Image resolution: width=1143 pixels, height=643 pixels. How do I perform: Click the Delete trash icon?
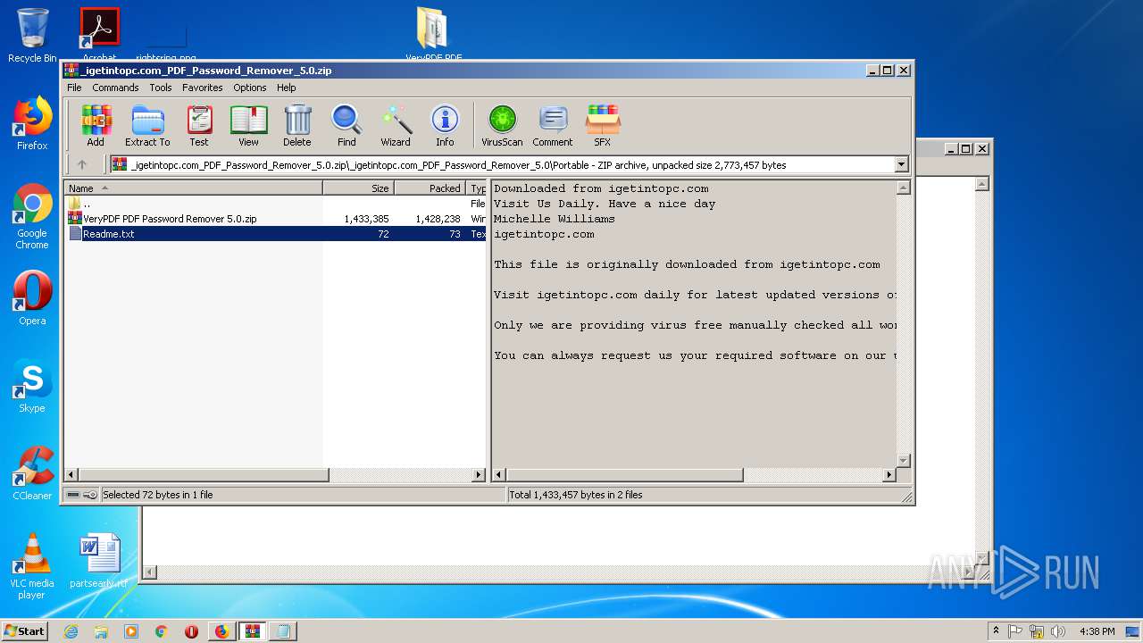[297, 126]
